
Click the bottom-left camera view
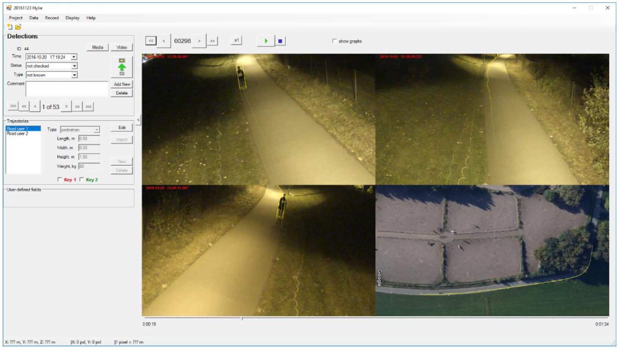[259, 250]
